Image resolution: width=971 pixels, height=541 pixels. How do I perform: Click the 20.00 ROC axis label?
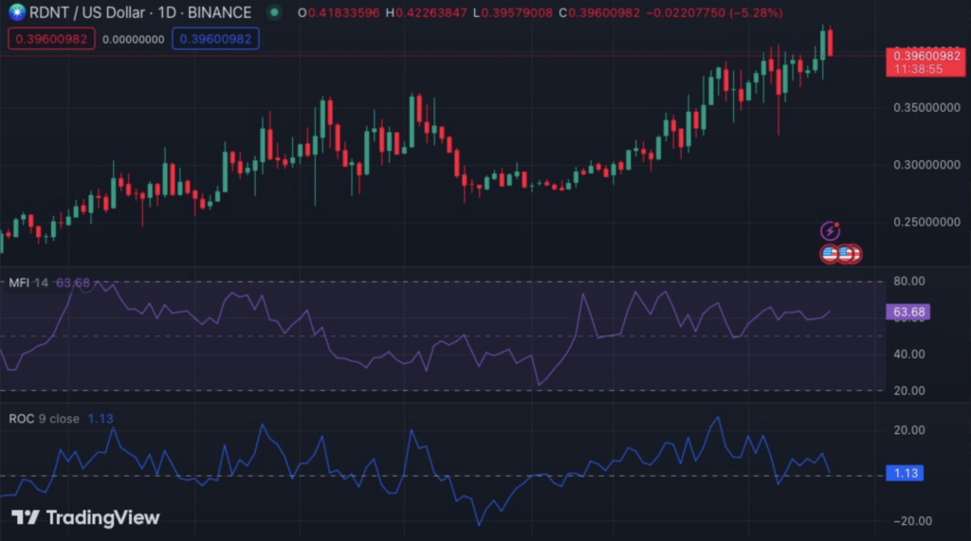(909, 430)
